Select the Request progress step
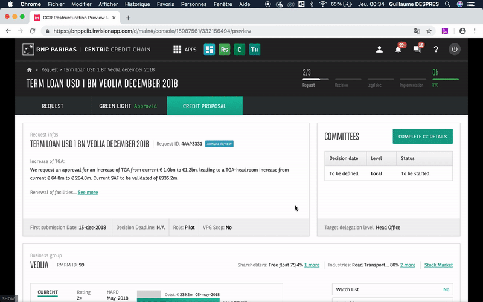 (315, 79)
